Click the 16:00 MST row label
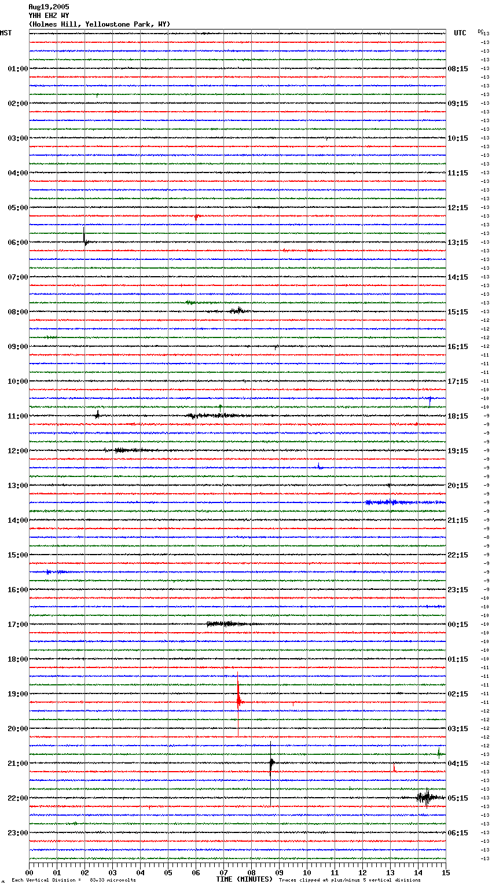Viewport: 492px width, 888px height. pos(18,590)
